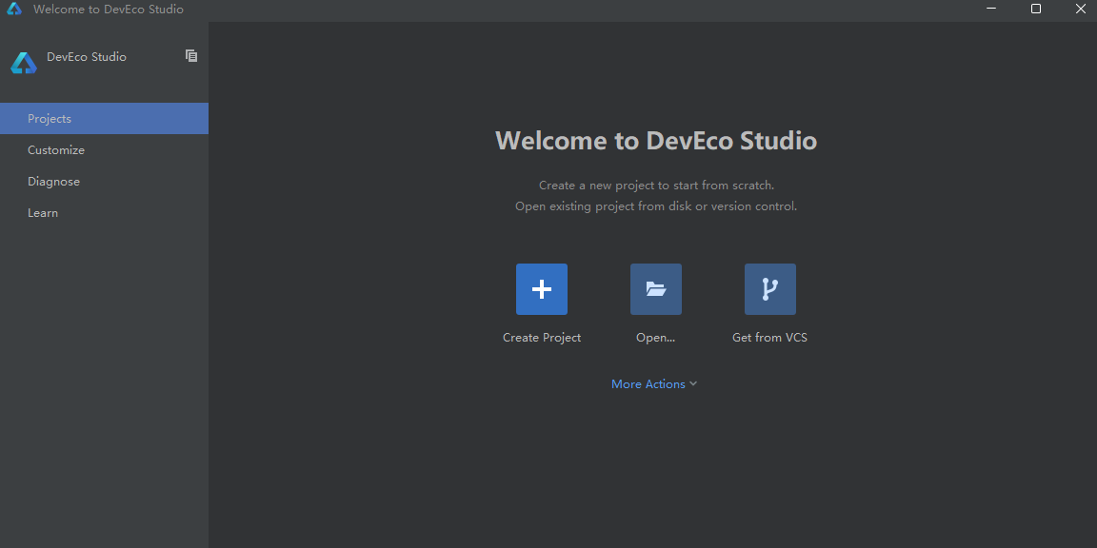Viewport: 1097px width, 548px height.
Task: Open the More Actions link
Action: pyautogui.click(x=648, y=384)
